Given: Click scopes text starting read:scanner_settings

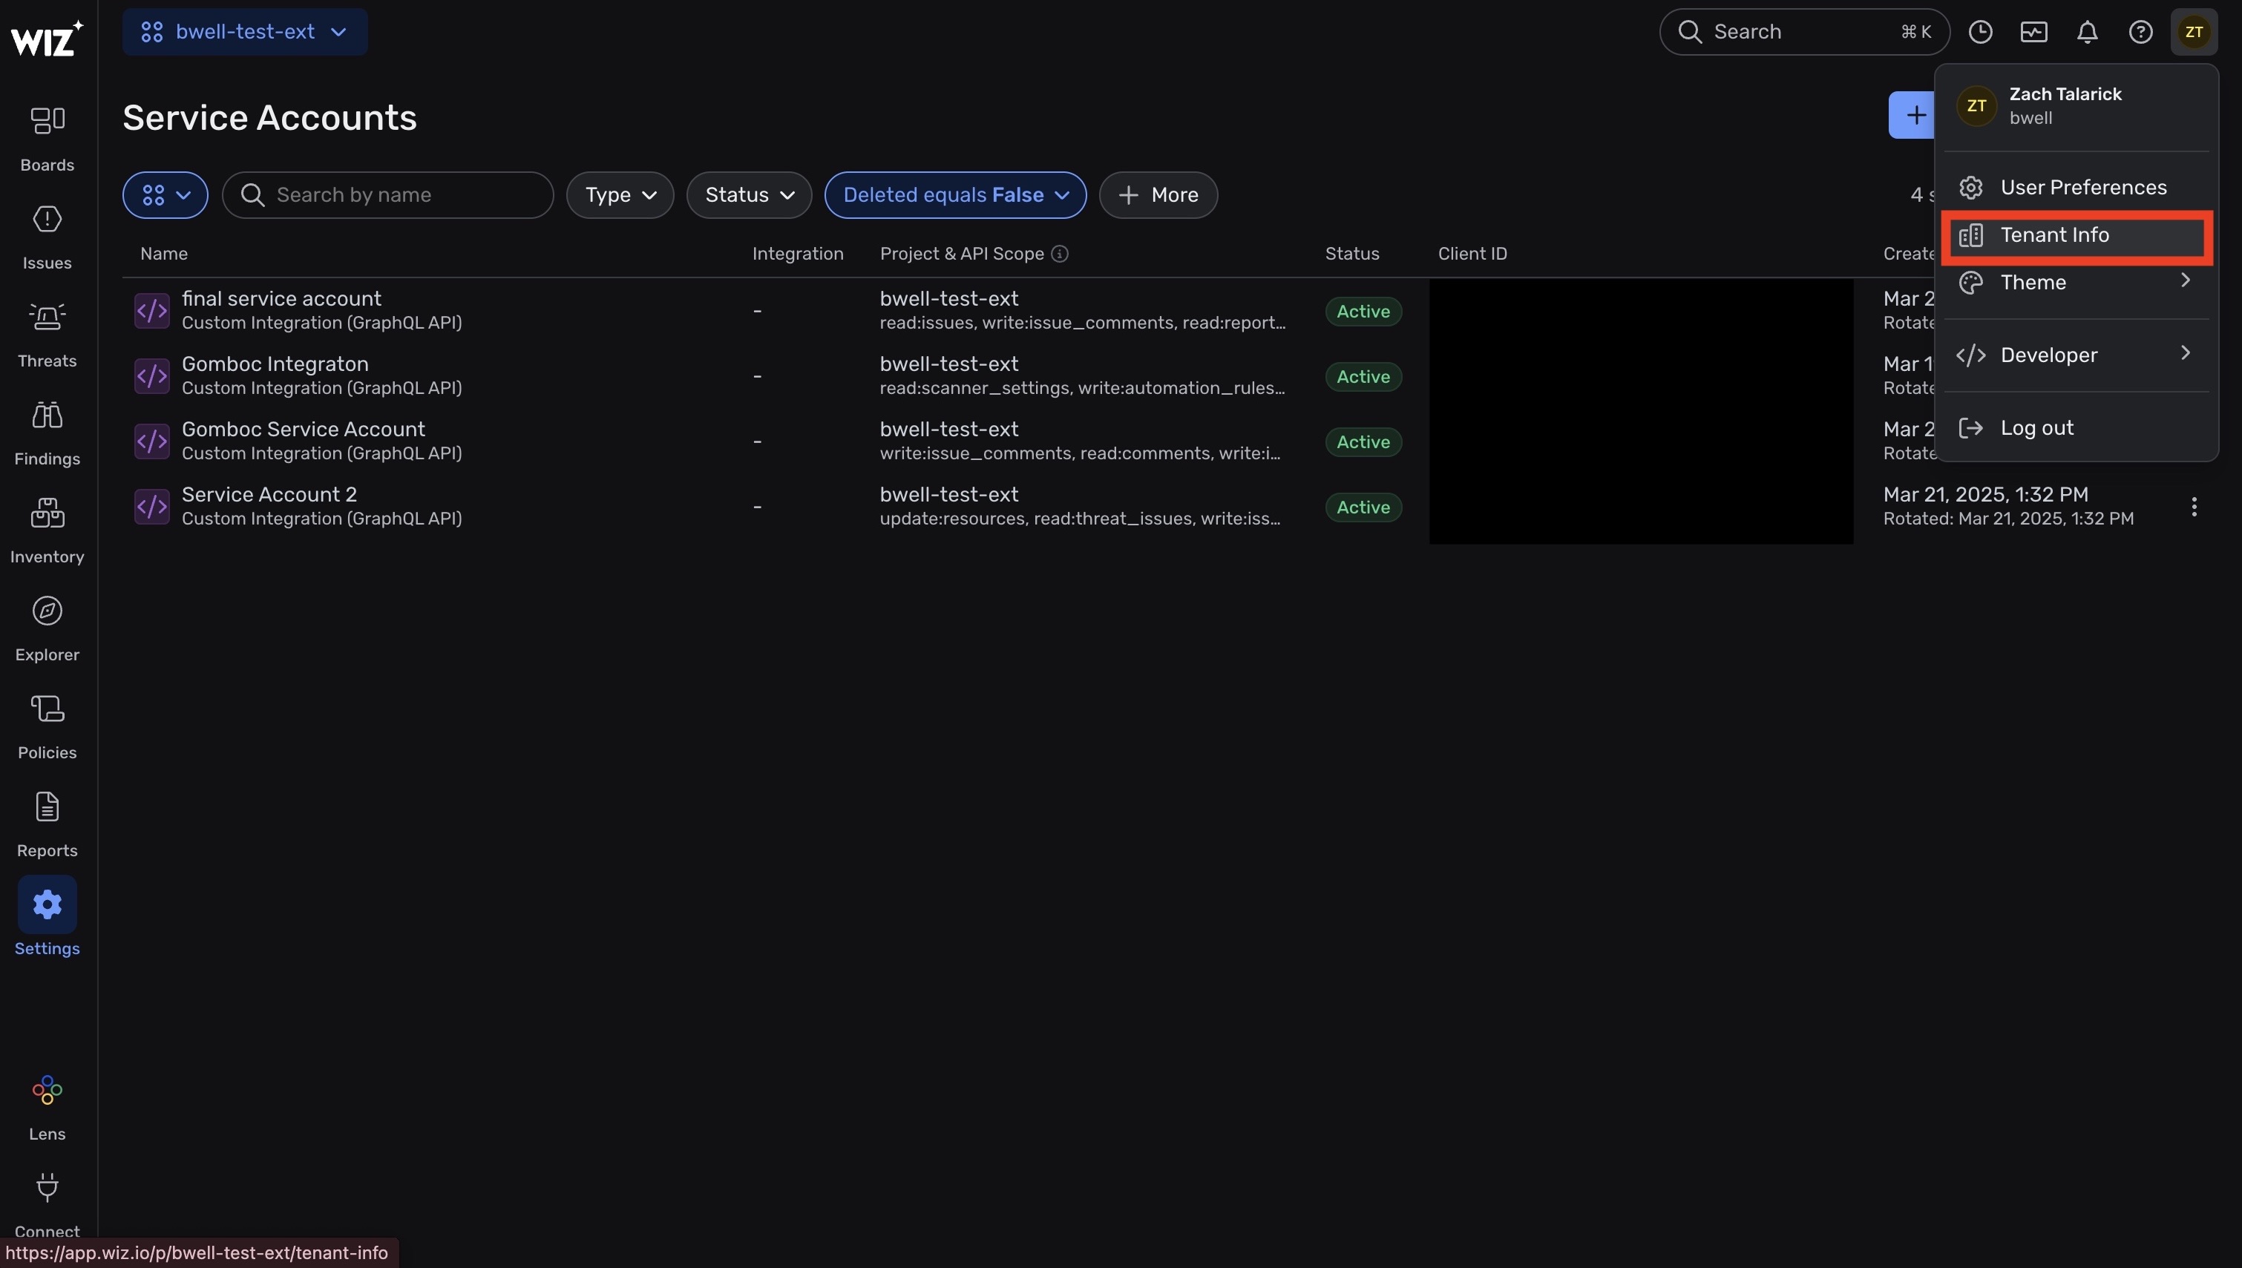Looking at the screenshot, I should pos(1082,388).
